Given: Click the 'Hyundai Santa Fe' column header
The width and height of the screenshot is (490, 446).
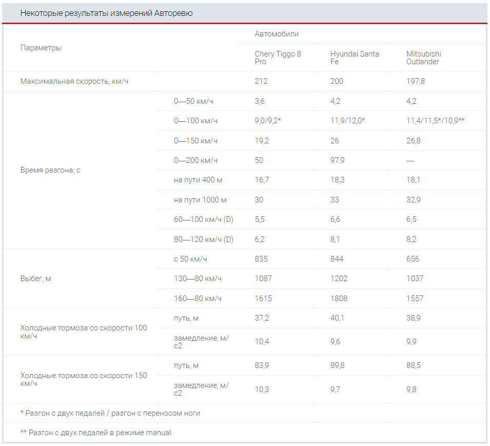Looking at the screenshot, I should tap(355, 58).
